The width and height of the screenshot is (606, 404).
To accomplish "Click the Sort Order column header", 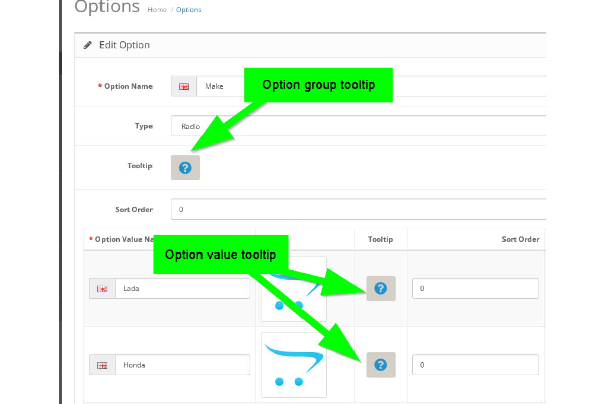I will 520,239.
